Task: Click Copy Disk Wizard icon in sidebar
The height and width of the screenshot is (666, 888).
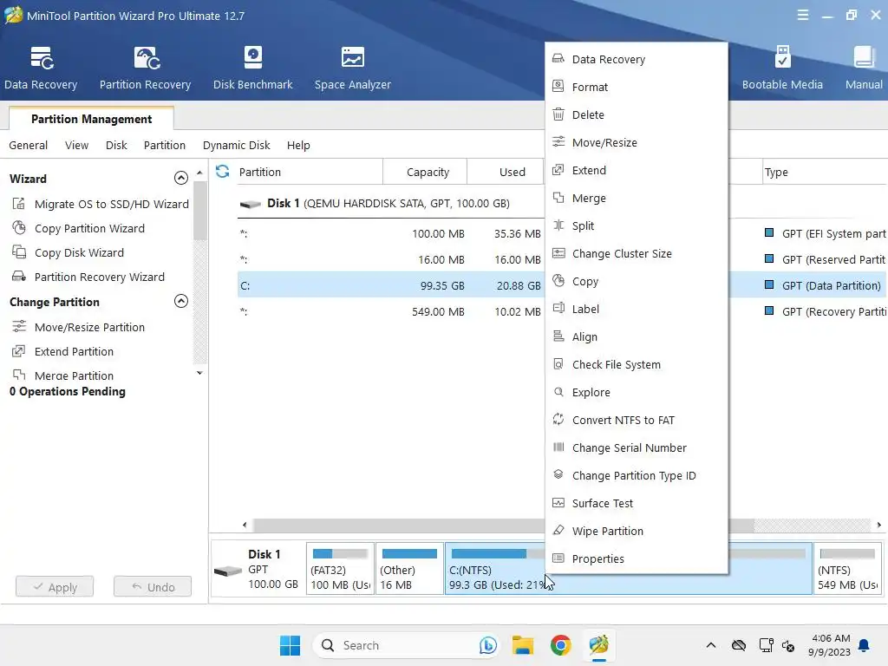Action: [19, 252]
